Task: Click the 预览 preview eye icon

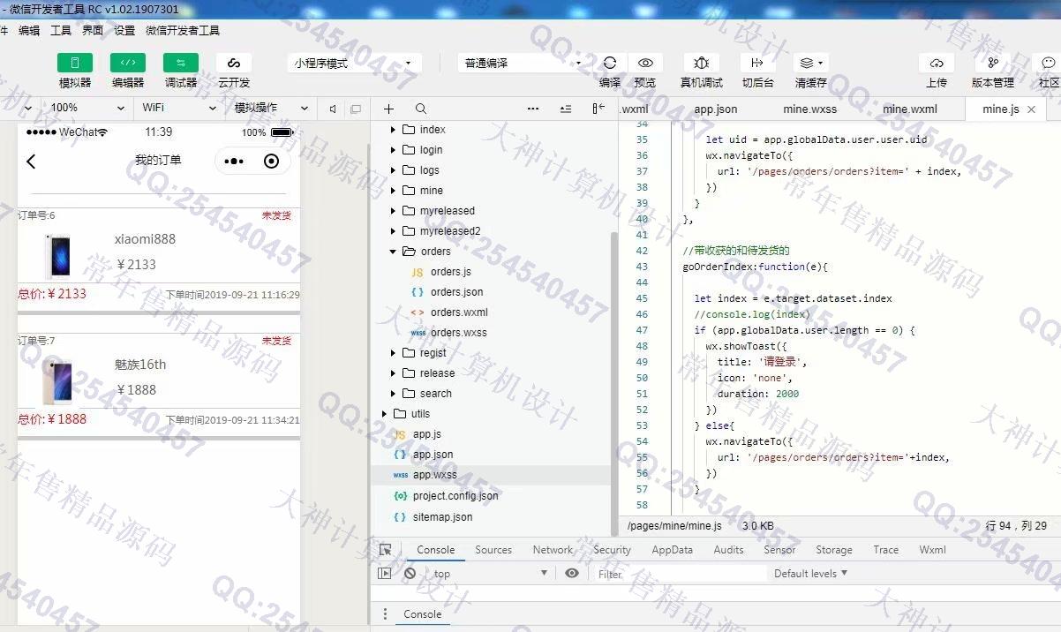Action: pyautogui.click(x=645, y=63)
